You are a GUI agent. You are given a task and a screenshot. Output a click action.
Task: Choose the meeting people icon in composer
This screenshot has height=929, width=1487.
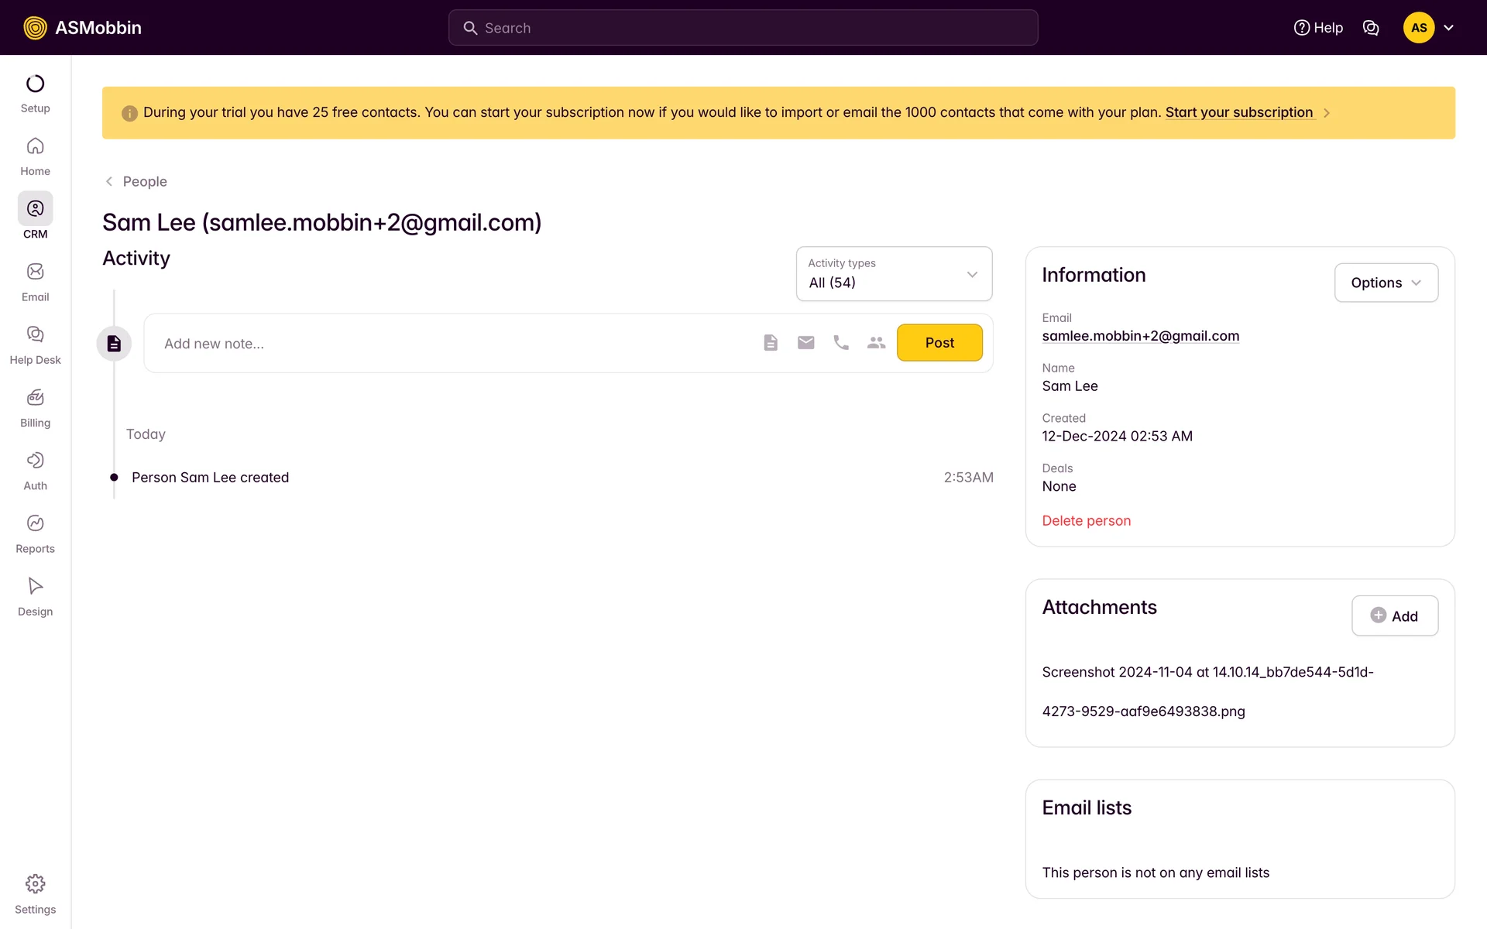point(876,343)
